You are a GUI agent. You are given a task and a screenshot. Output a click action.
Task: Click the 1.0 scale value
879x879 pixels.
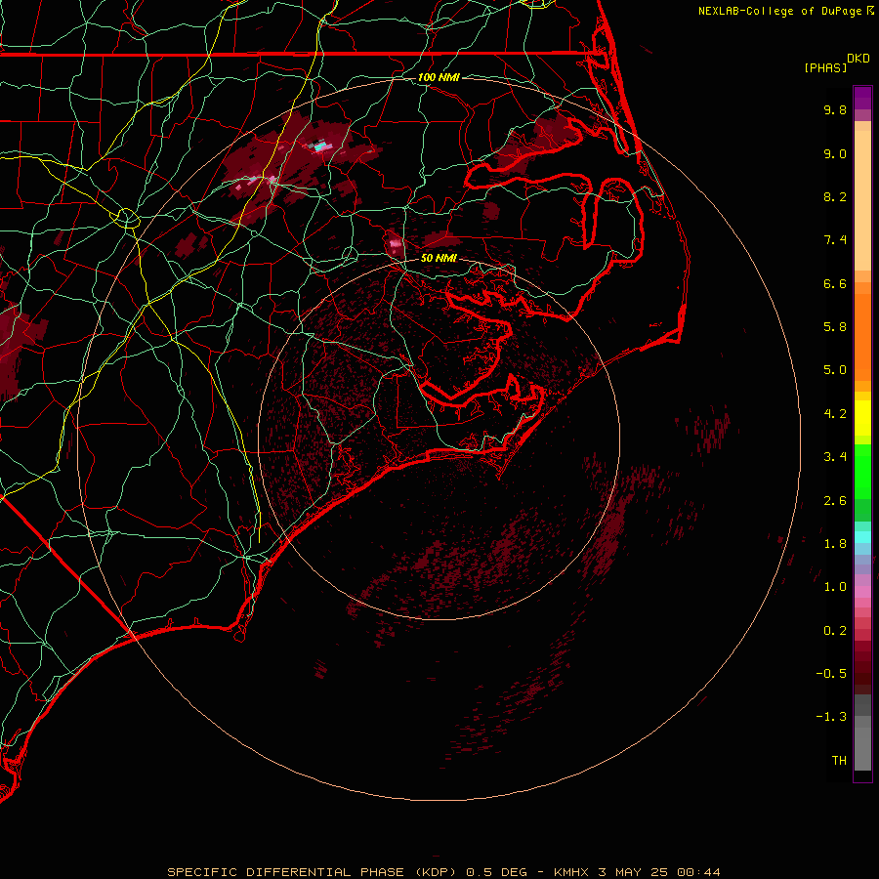point(835,587)
